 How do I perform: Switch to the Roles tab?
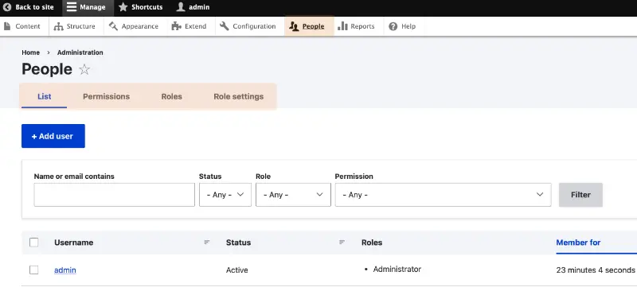(x=171, y=96)
